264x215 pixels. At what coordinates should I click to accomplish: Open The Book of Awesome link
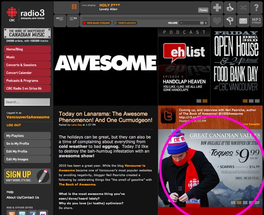click(77, 185)
